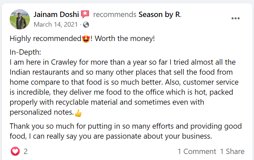
Task: Click the red recommendation star badge
Action: pyautogui.click(x=85, y=14)
